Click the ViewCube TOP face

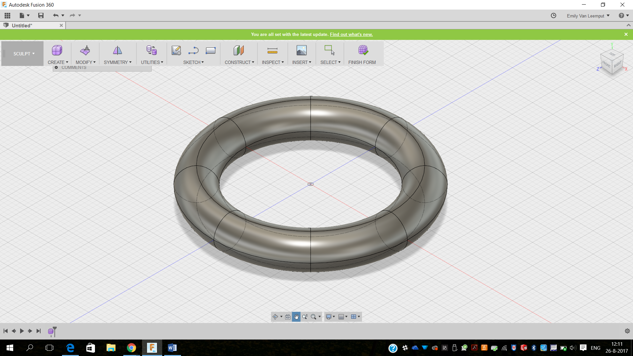(x=612, y=54)
